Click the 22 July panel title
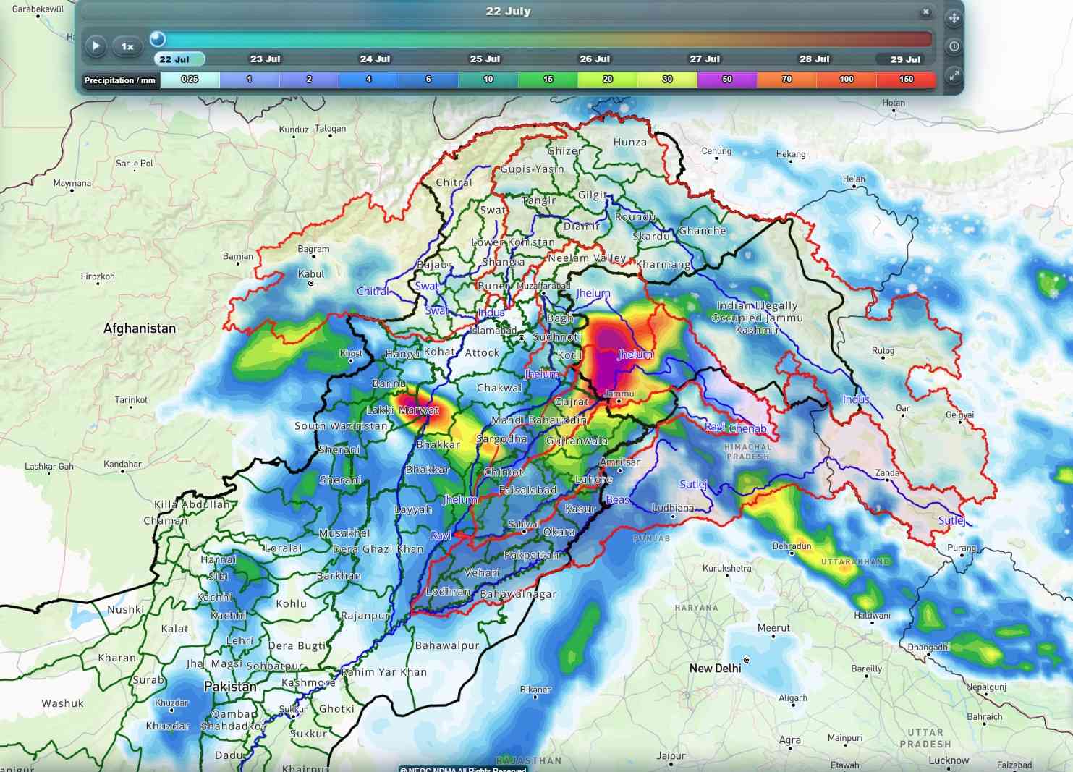This screenshot has height=772, width=1073. pyautogui.click(x=508, y=12)
